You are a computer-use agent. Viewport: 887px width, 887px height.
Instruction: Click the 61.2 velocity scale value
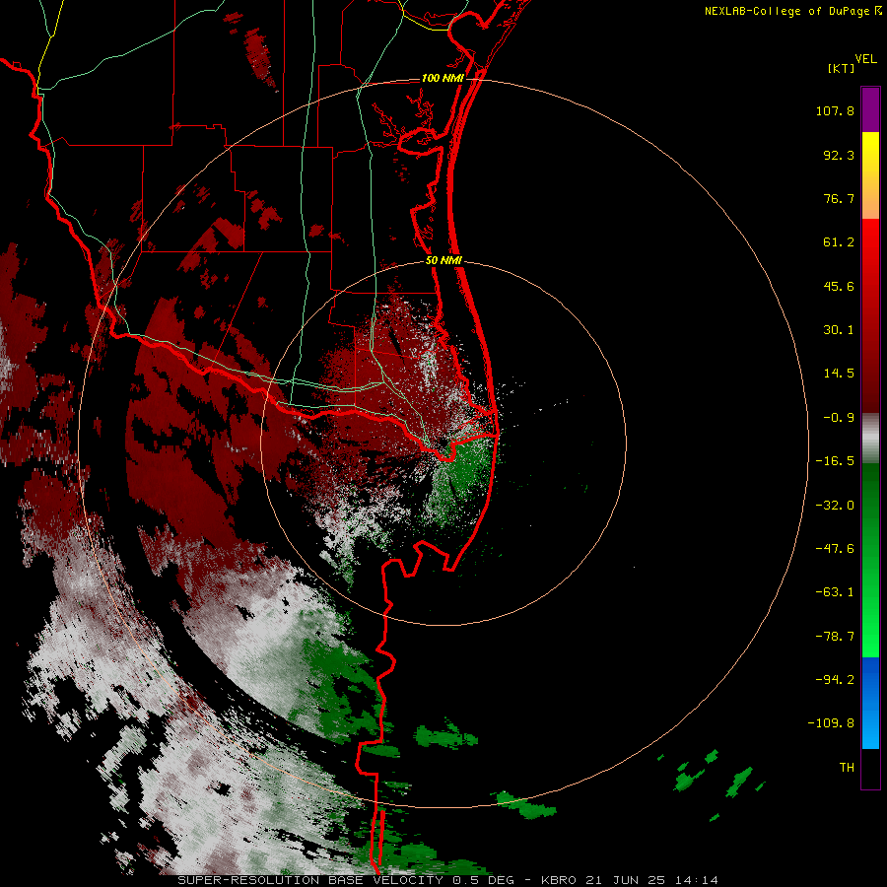[x=839, y=242]
